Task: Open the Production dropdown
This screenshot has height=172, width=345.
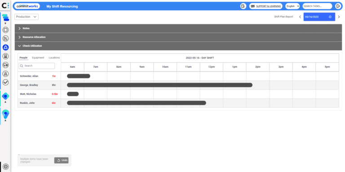Action: [27, 17]
